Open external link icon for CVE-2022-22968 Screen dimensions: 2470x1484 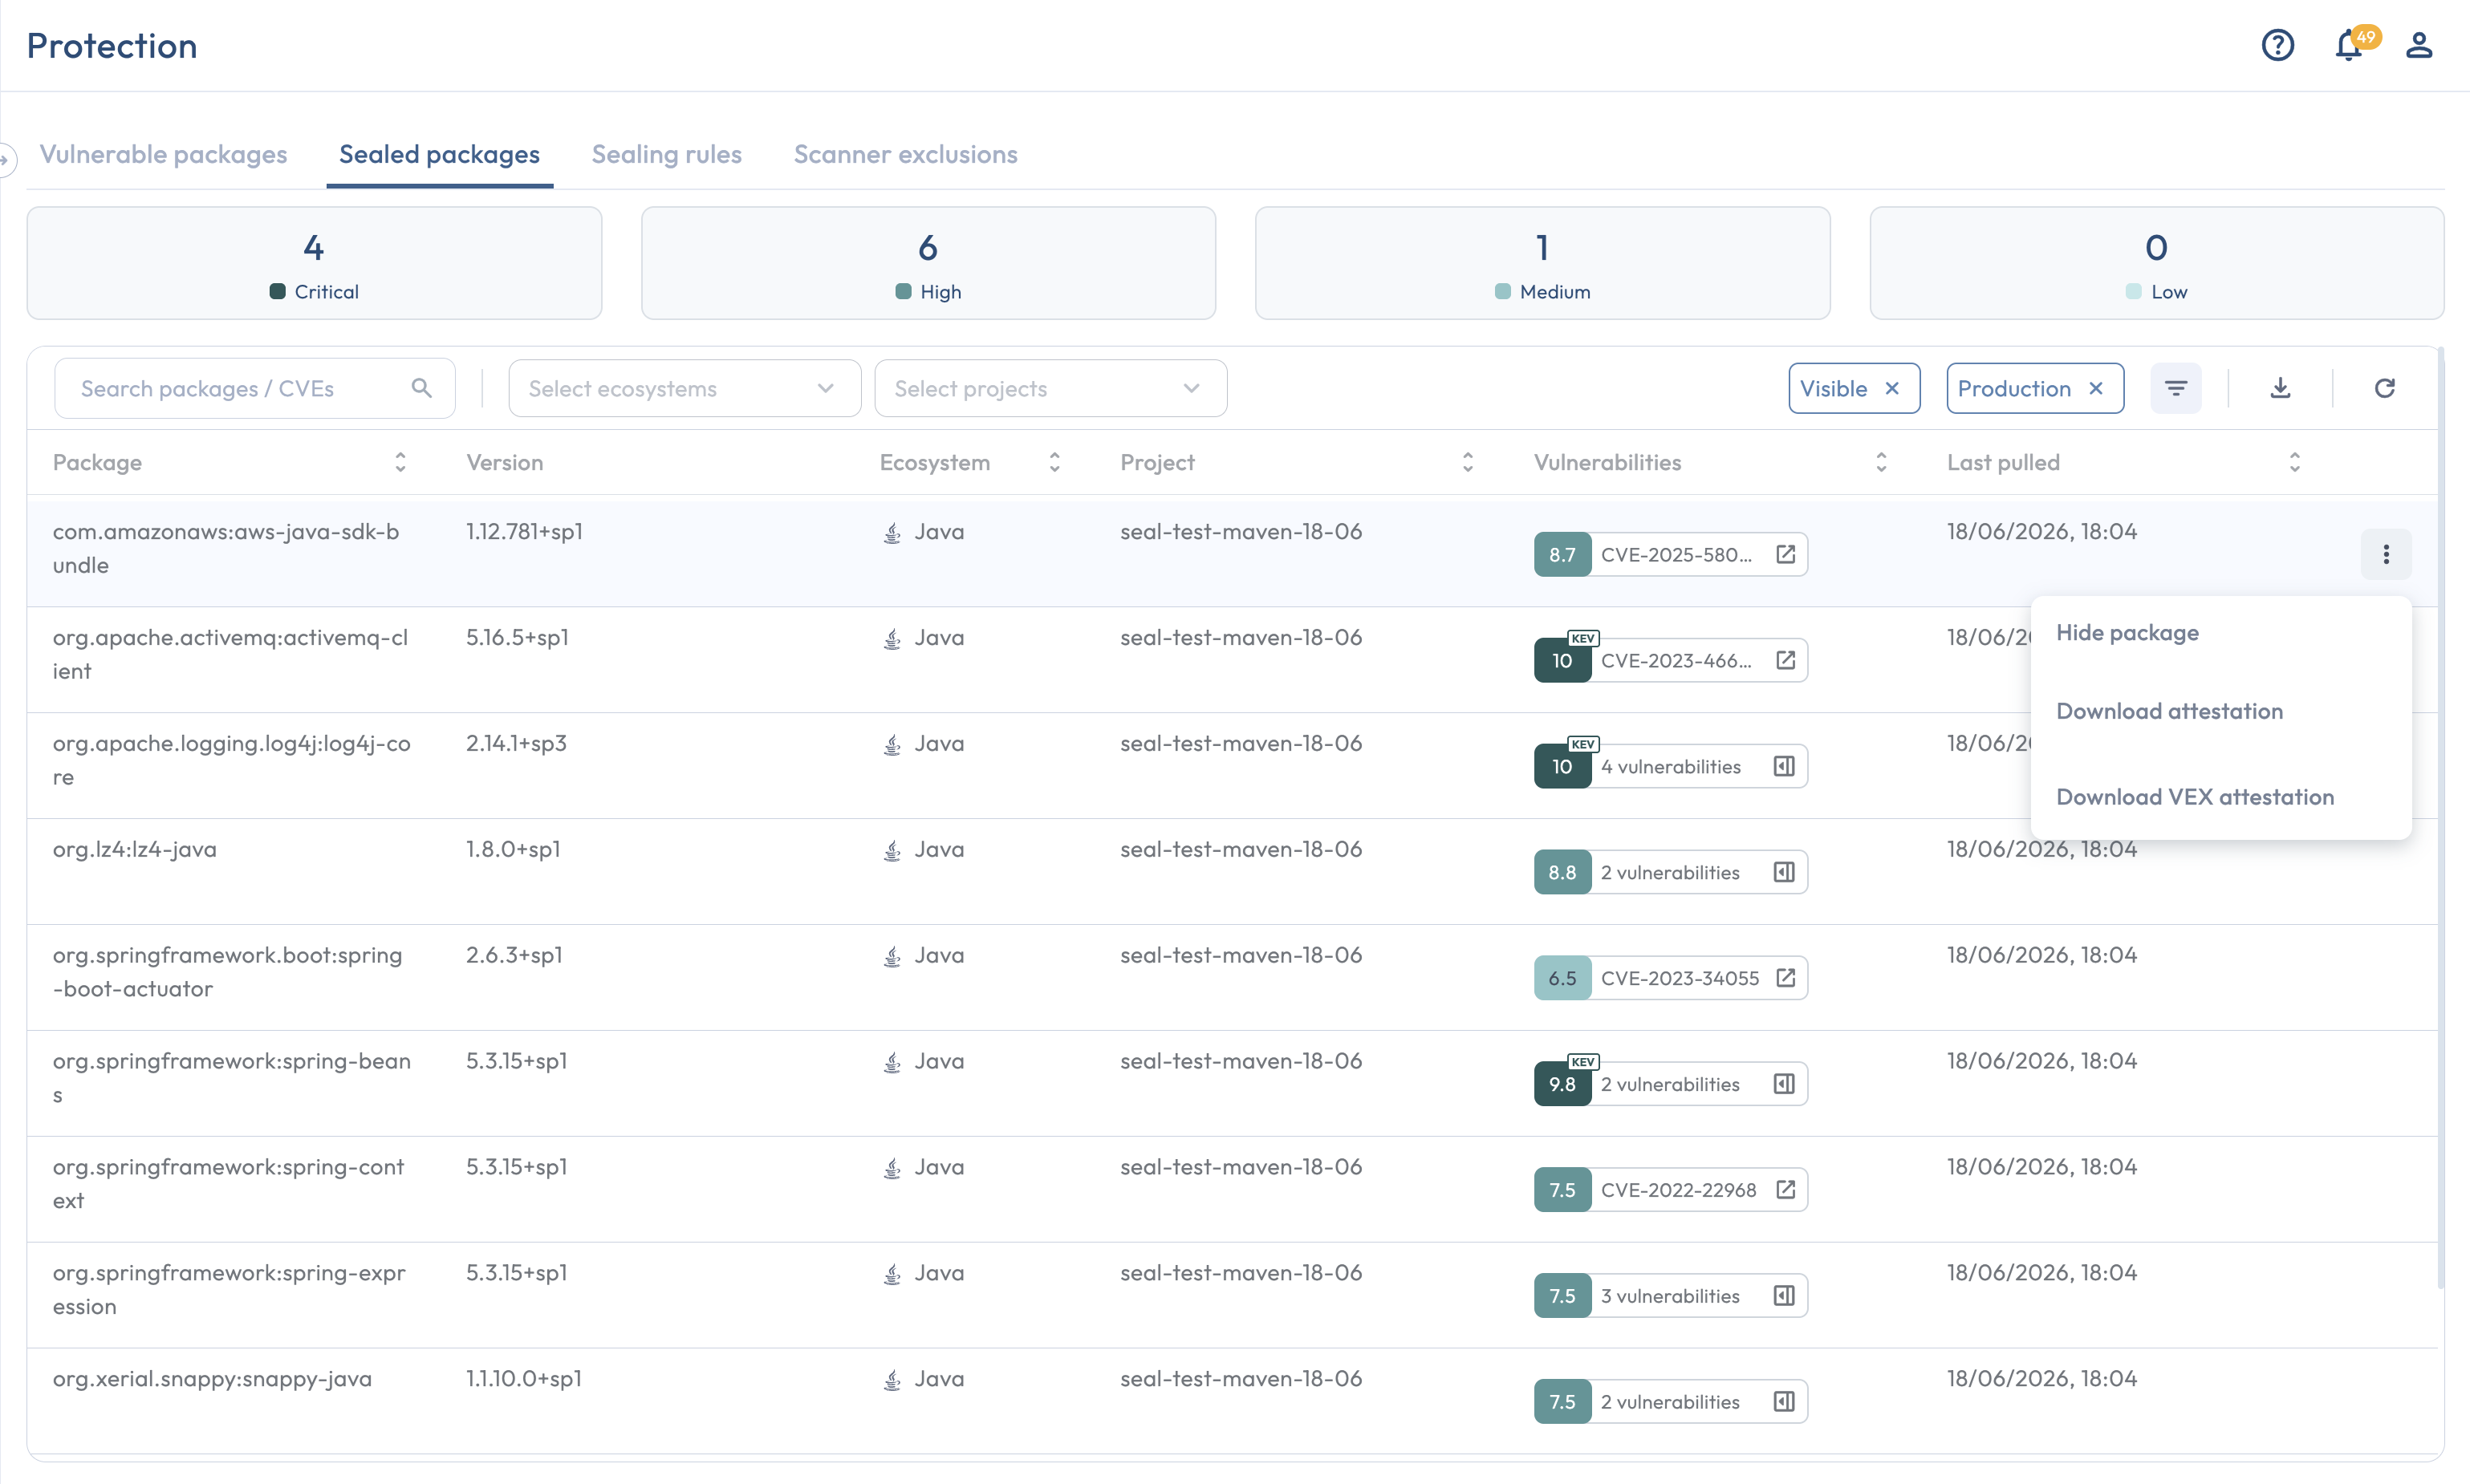point(1785,1190)
